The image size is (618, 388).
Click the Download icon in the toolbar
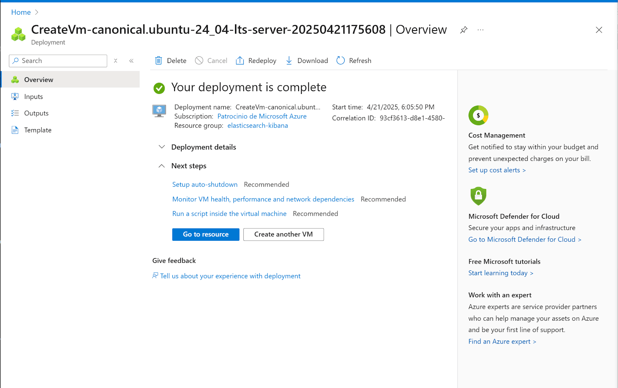tap(289, 60)
